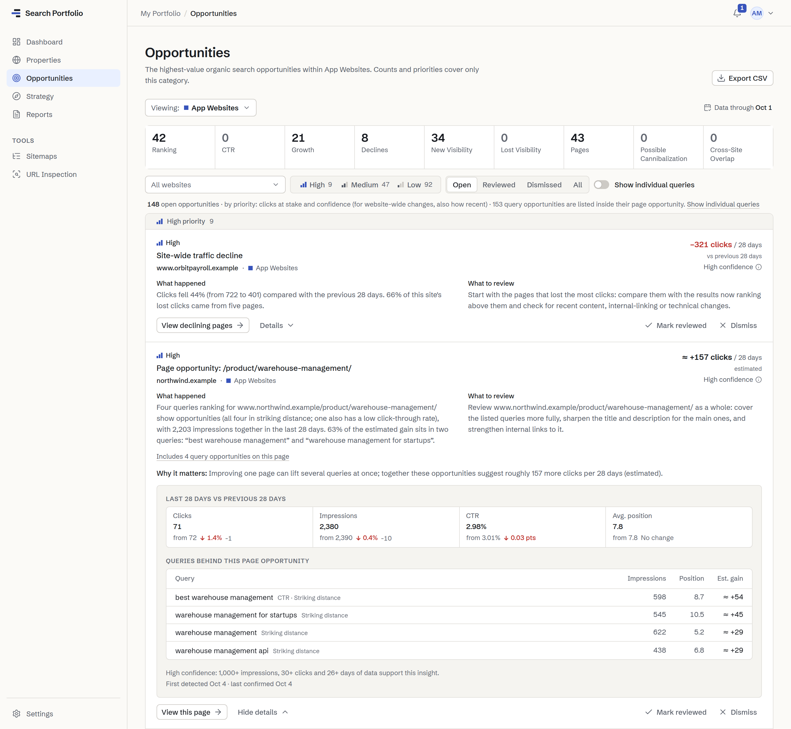The height and width of the screenshot is (729, 791).
Task: Filter by Medium priority 47
Action: pyautogui.click(x=365, y=185)
